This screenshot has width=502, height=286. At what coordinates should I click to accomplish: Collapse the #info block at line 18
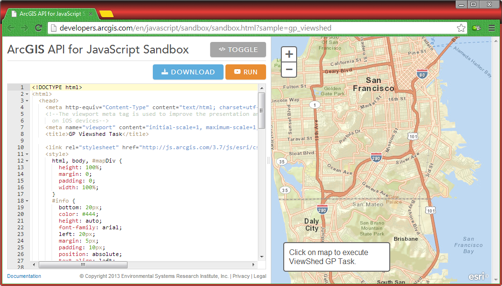coord(27,201)
